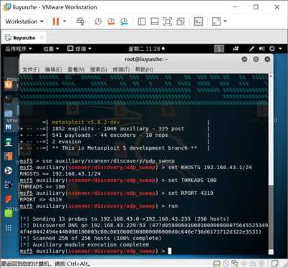288x268 pixels.
Task: Open the terminal 搜索(S) menu
Action: pyautogui.click(x=99, y=70)
